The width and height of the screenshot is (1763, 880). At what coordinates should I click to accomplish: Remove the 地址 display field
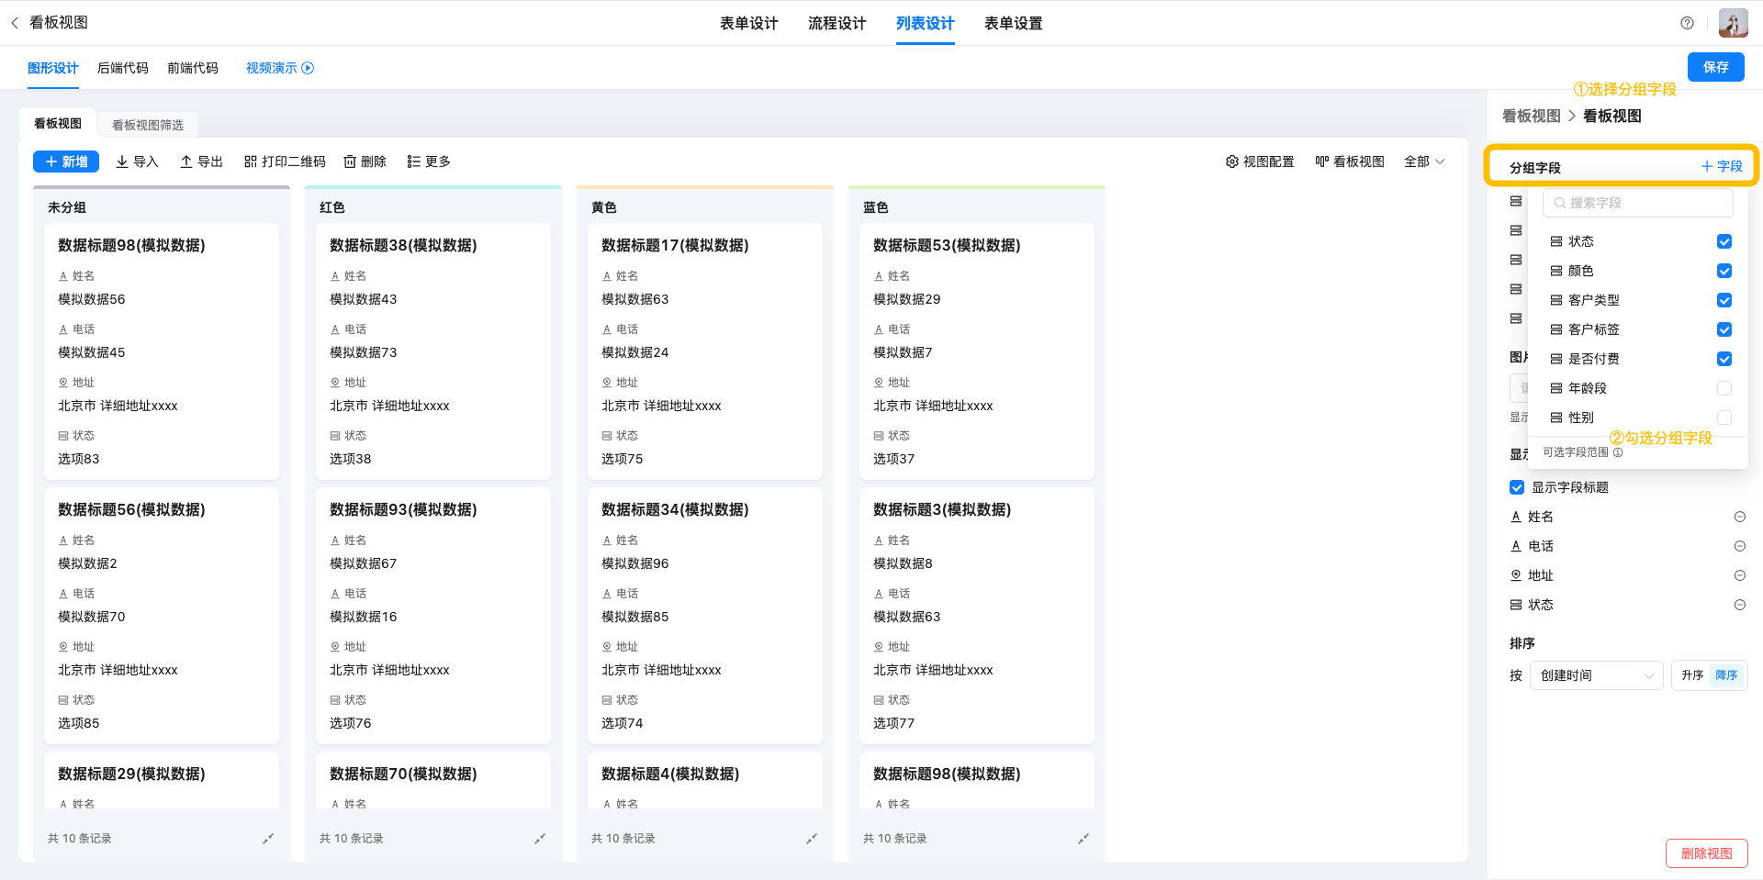[x=1739, y=575]
